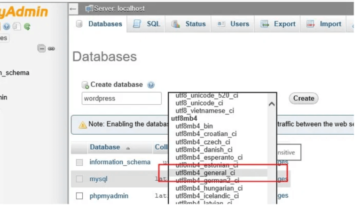This screenshot has height=208, width=361.
Task: Open the phpmyadmin database link in the table
Action: [x=109, y=196]
